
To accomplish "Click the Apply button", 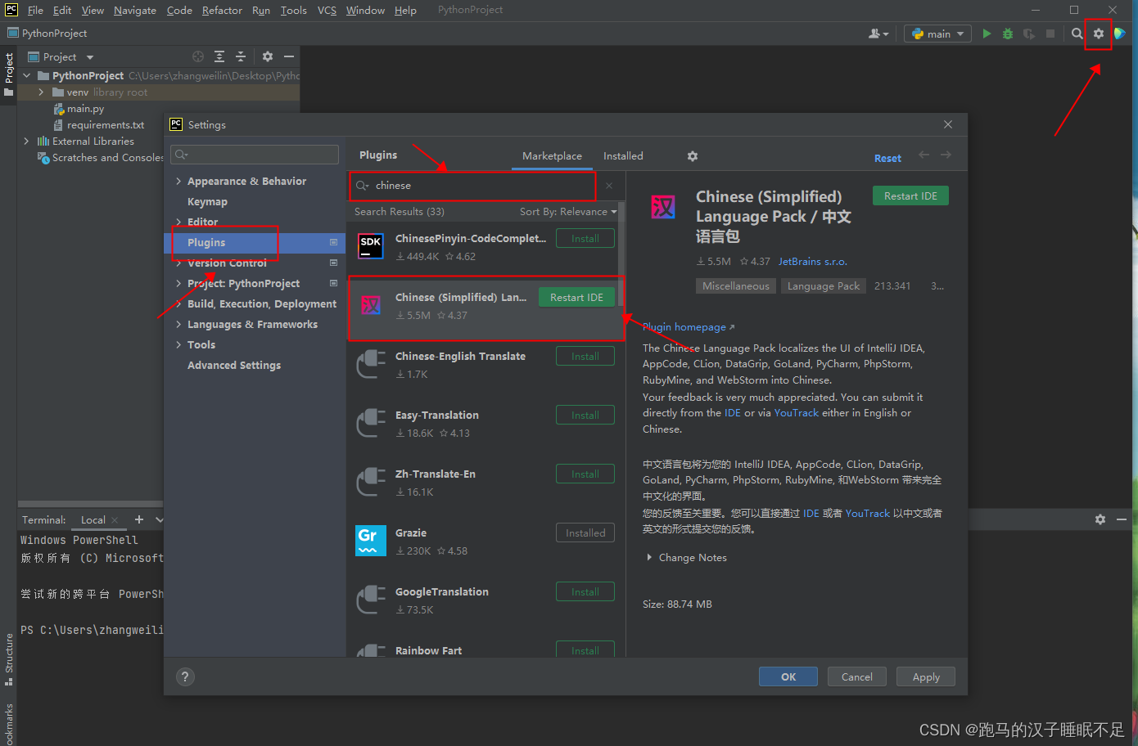I will click(x=926, y=677).
